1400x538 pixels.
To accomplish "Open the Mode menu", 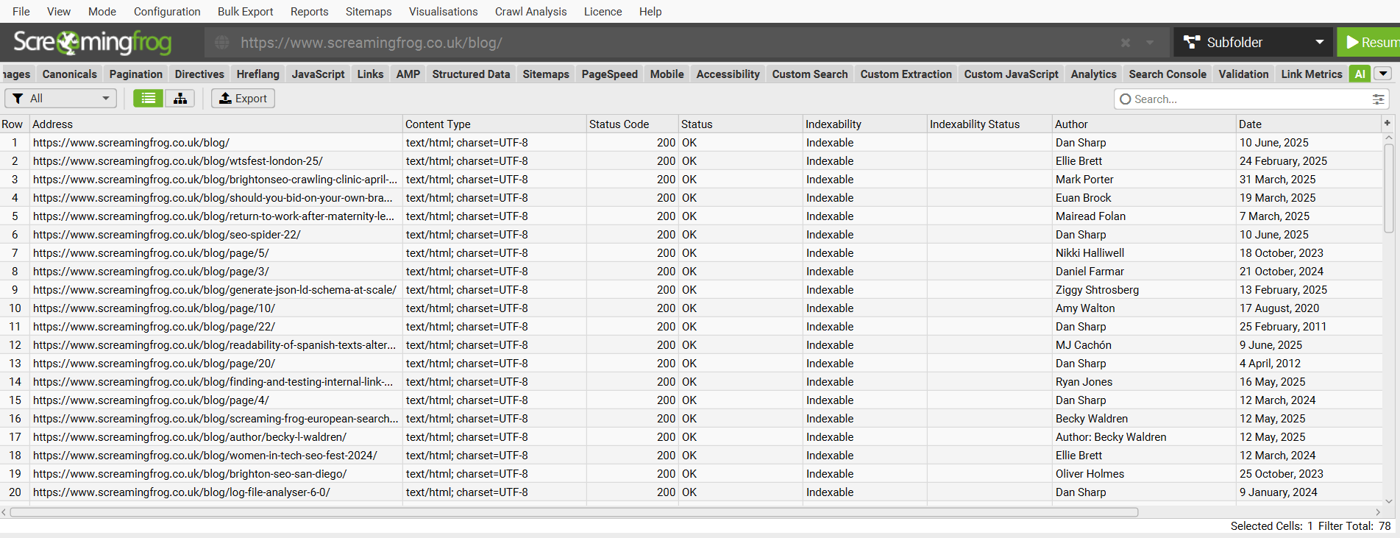I will [x=102, y=12].
